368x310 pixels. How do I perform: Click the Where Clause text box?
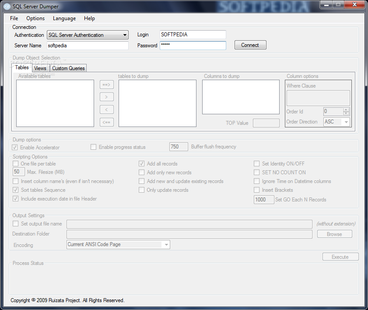(318, 98)
